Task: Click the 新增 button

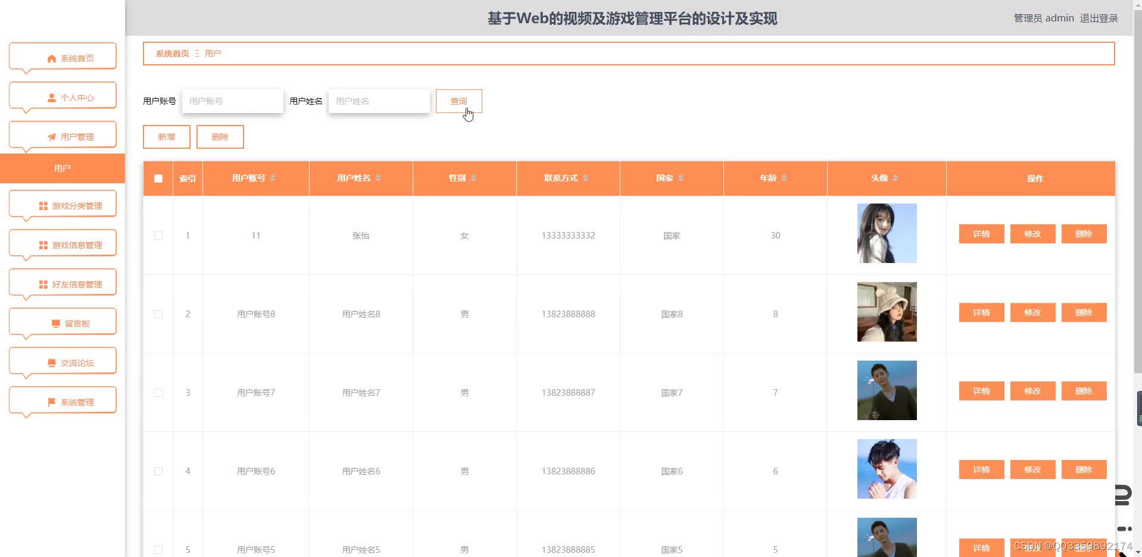Action: tap(167, 137)
